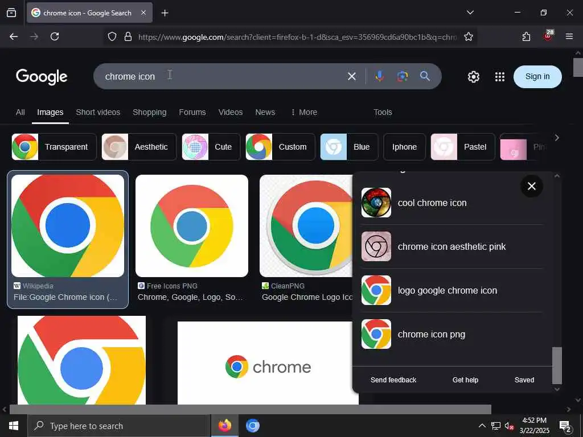Filter by the Pastel chip
Image resolution: width=583 pixels, height=437 pixels.
click(x=463, y=147)
